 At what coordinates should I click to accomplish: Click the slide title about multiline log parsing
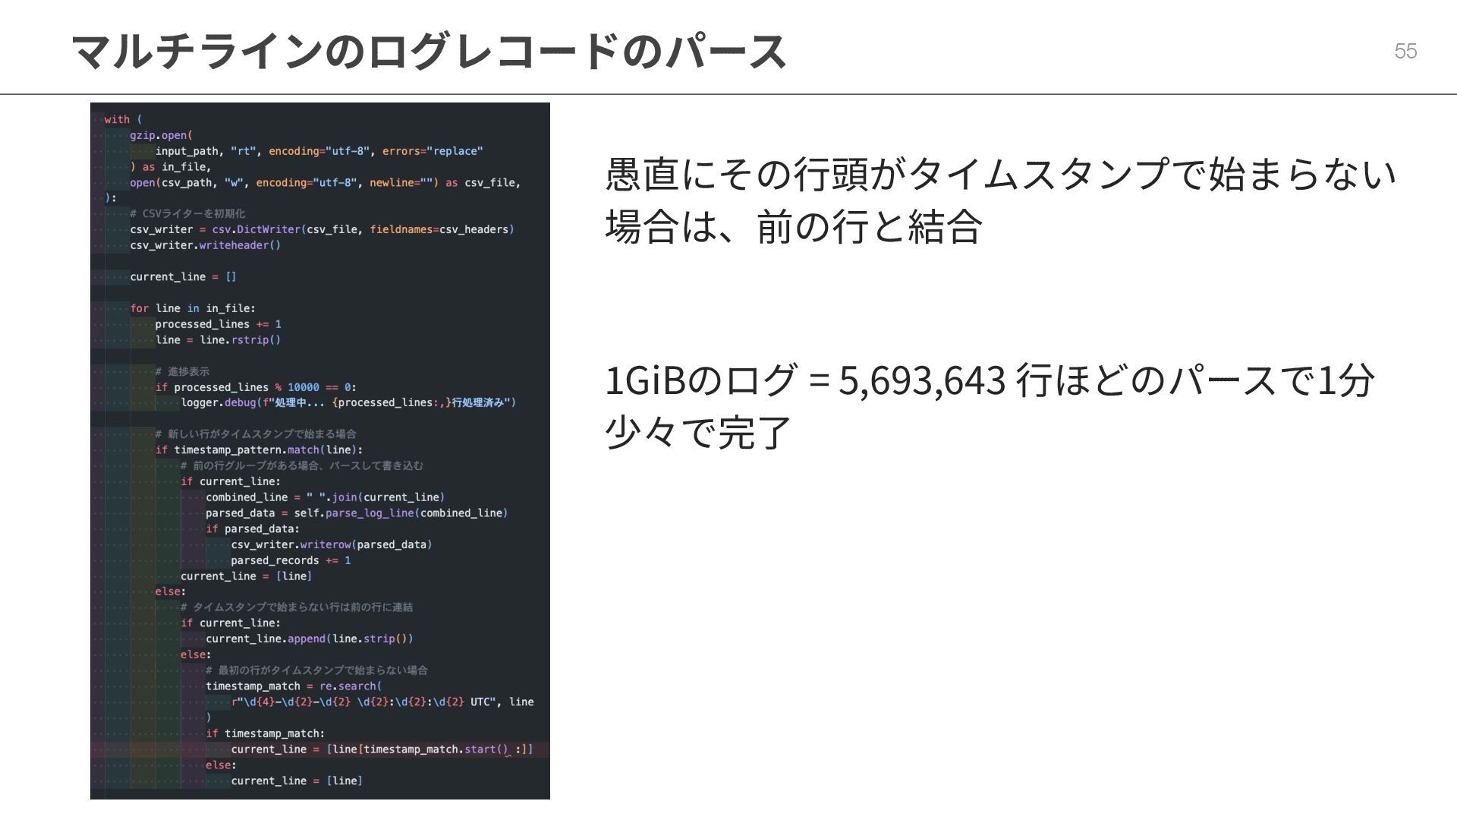[429, 52]
